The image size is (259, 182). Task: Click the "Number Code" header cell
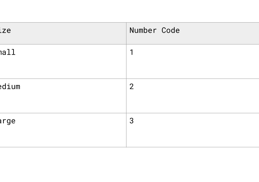192,33
